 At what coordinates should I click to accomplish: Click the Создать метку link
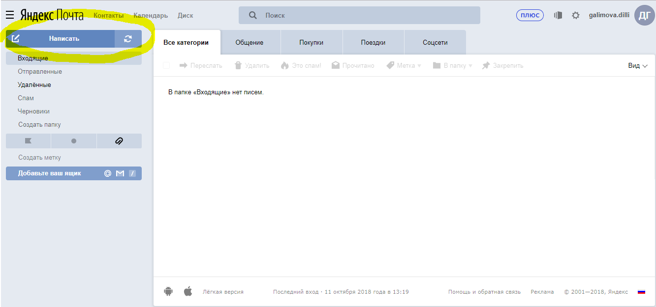(x=40, y=158)
